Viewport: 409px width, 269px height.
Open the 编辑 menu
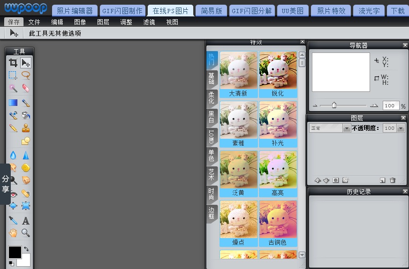tap(57, 22)
